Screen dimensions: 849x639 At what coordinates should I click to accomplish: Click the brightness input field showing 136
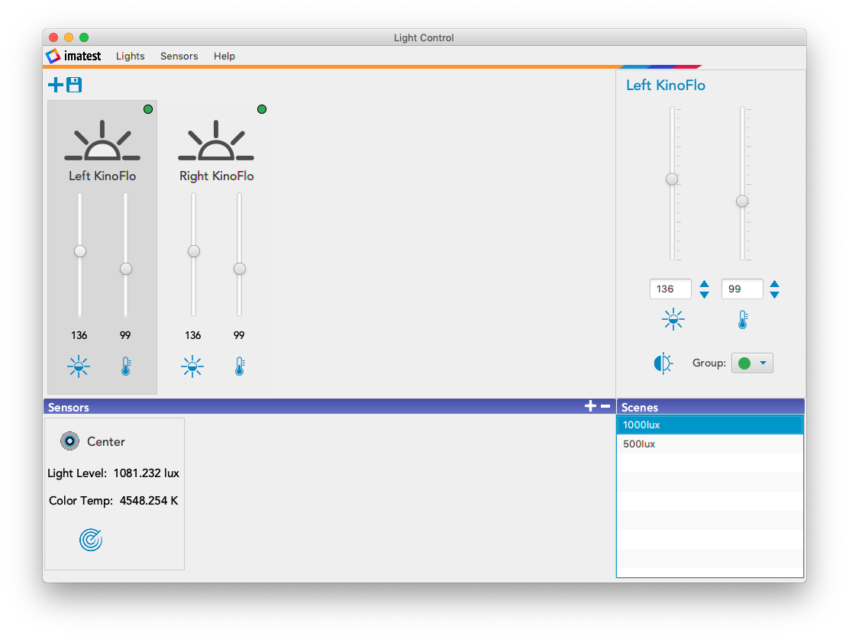click(x=670, y=289)
